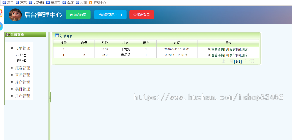Click the 京东 bookmark favicon
This screenshot has height=140, width=292.
tap(17, 3)
